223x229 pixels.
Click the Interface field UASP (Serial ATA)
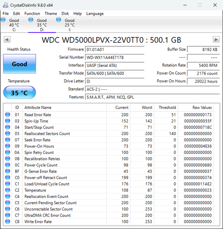coord(114,65)
